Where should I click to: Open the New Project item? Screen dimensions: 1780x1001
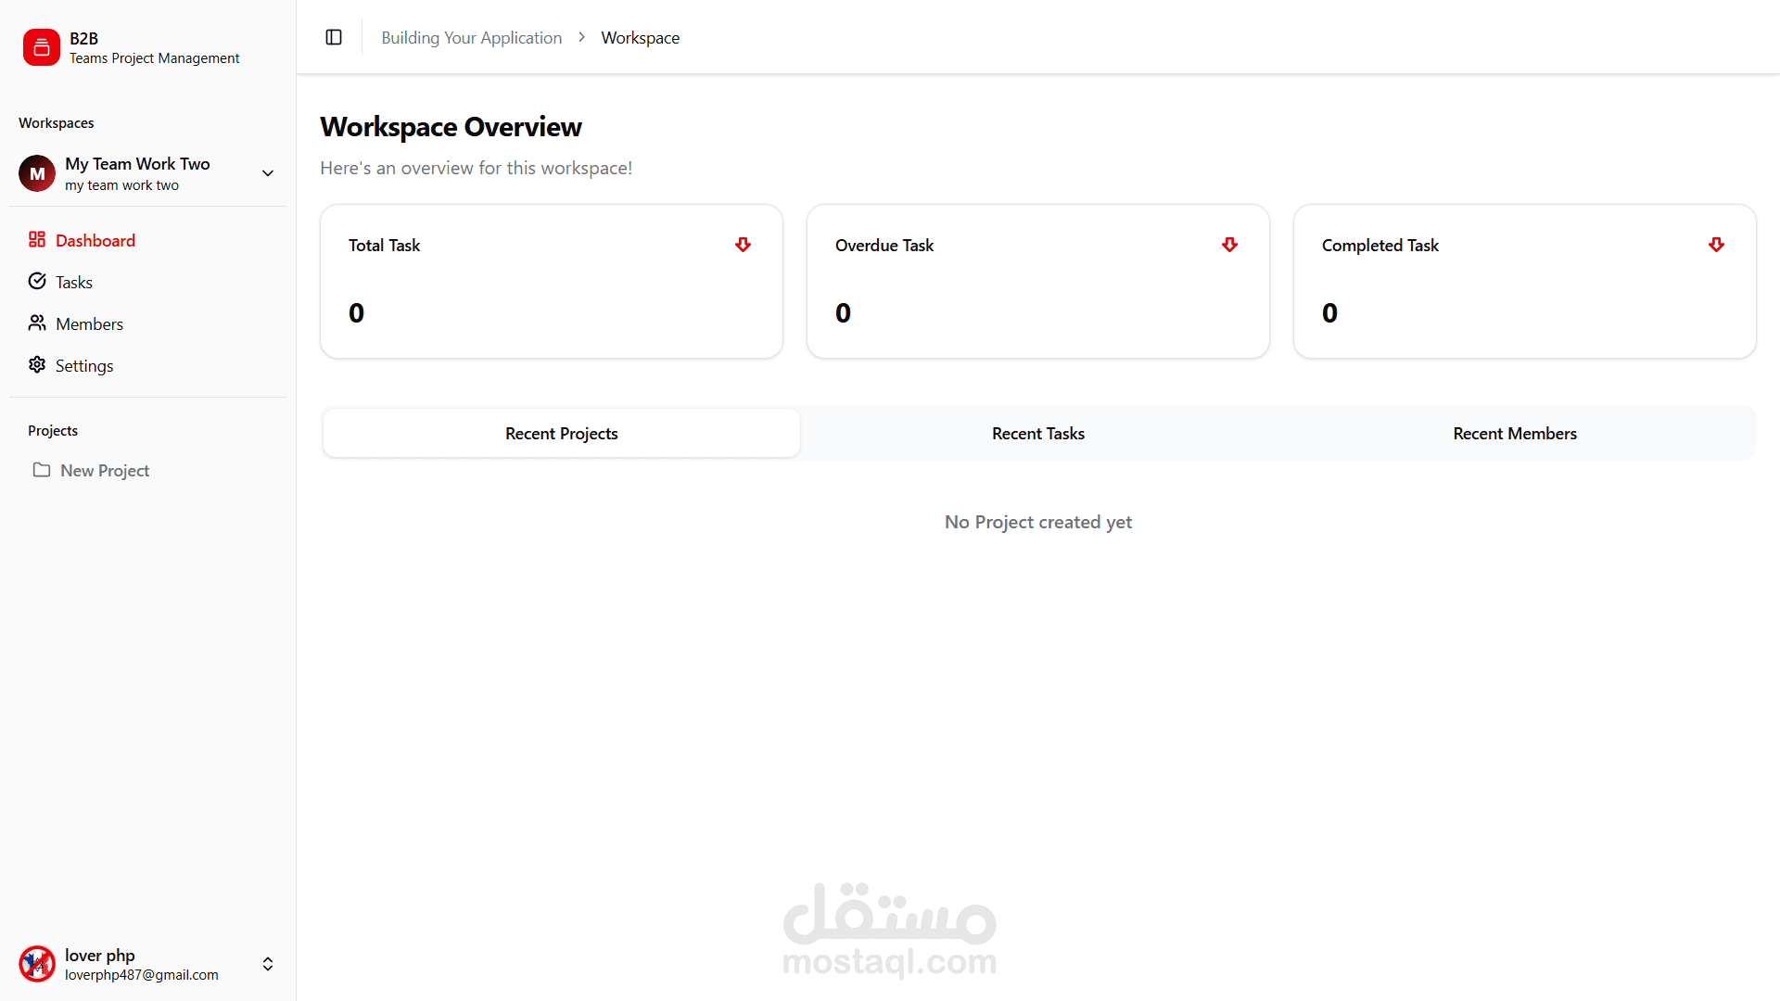point(105,470)
